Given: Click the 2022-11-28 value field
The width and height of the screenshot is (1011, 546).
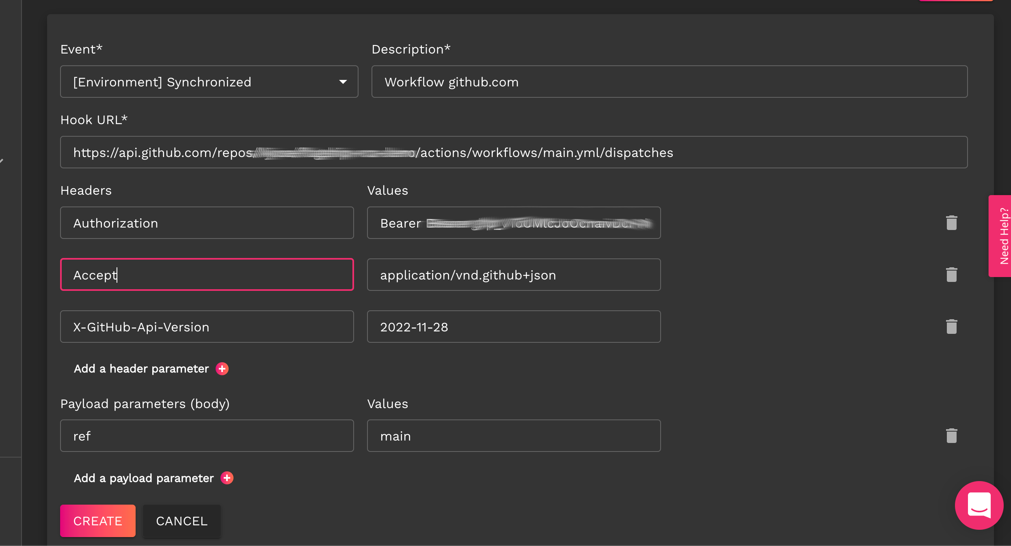Looking at the screenshot, I should click(x=514, y=327).
